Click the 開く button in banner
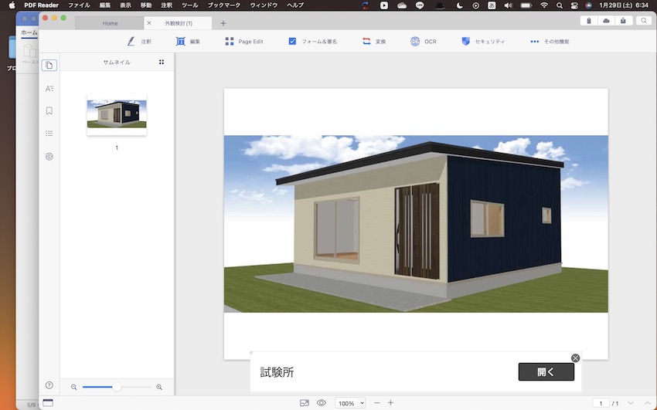Viewport: 657px width, 410px height. [546, 372]
